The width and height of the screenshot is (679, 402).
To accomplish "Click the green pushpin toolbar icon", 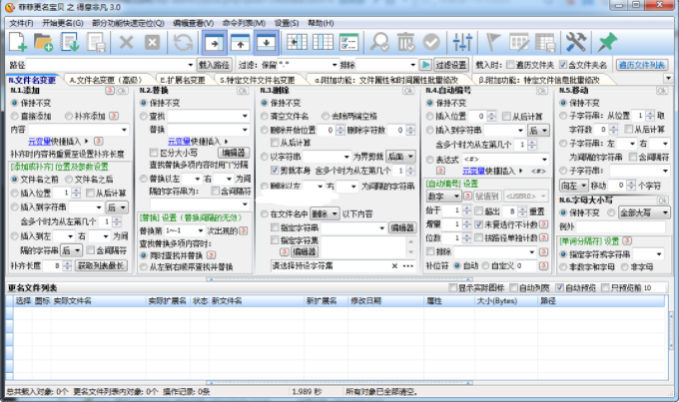I will 607,43.
